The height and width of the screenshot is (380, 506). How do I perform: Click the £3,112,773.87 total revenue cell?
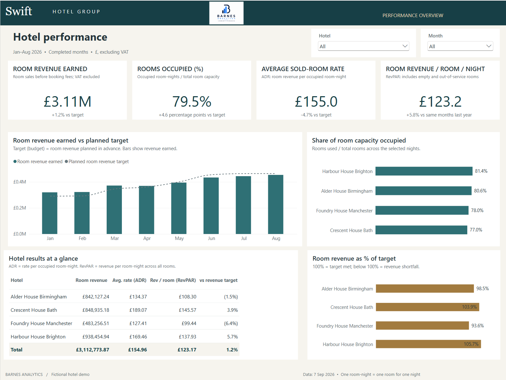tap(93, 350)
